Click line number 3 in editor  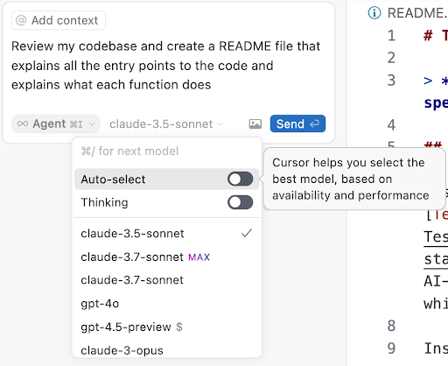(391, 81)
